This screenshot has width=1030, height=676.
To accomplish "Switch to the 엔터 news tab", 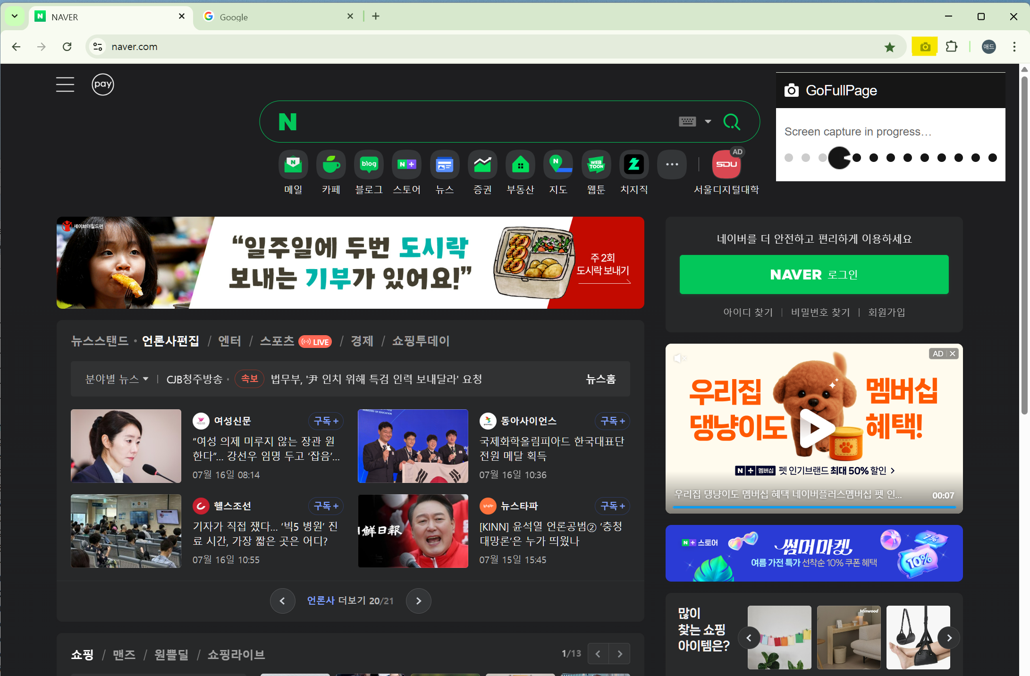I will point(229,341).
